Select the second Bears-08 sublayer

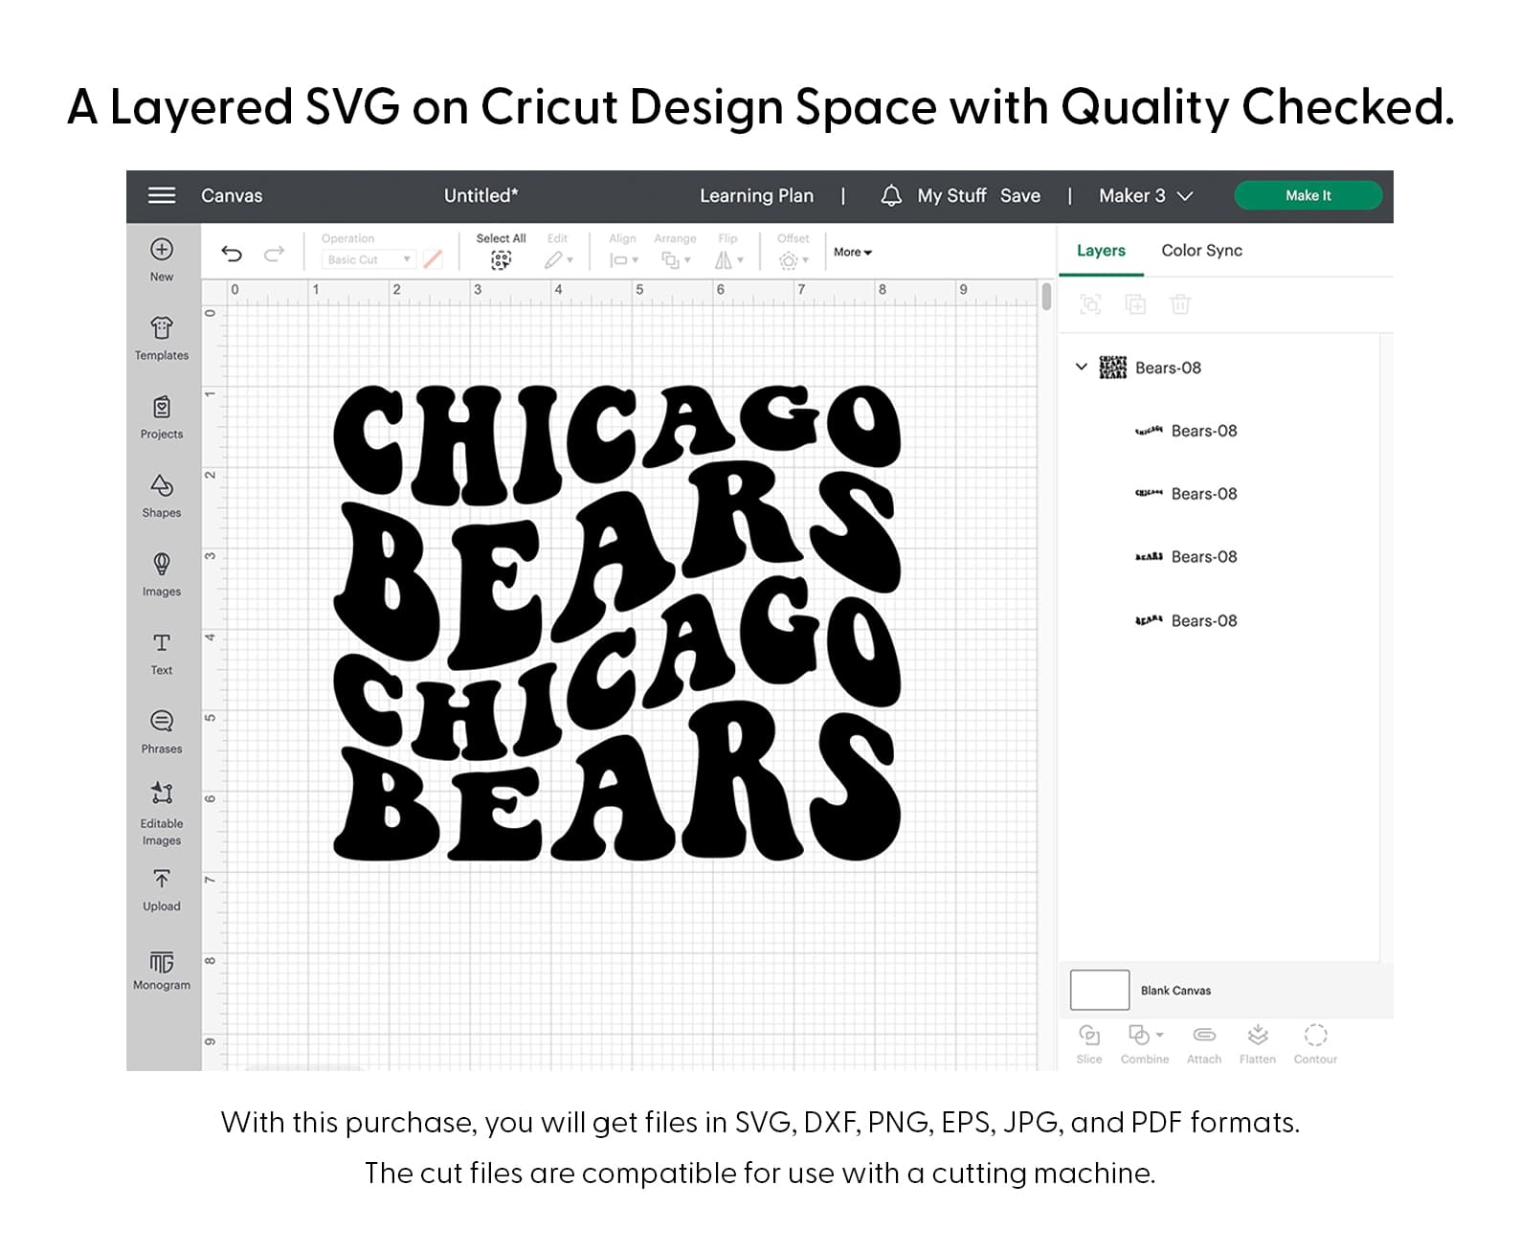point(1185,494)
